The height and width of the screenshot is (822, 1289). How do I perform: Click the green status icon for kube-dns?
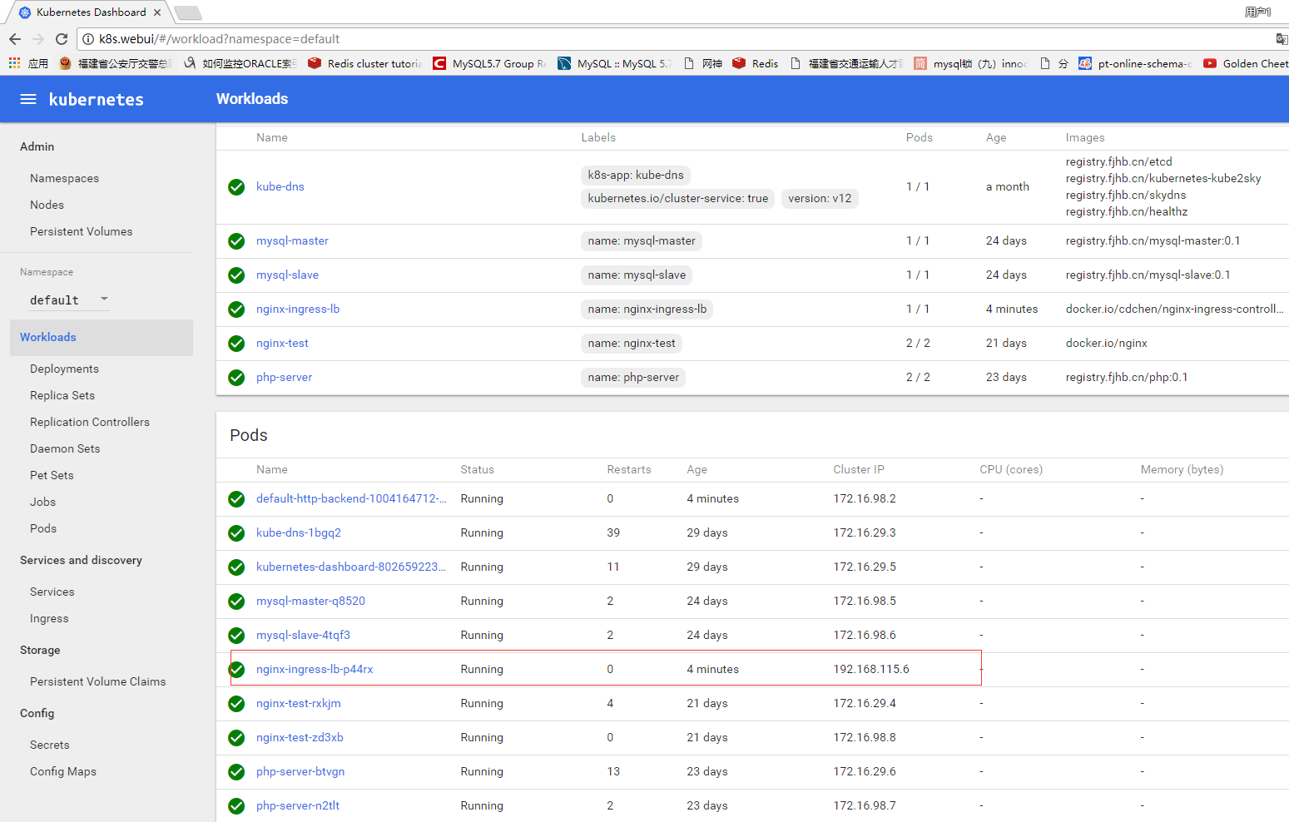236,187
